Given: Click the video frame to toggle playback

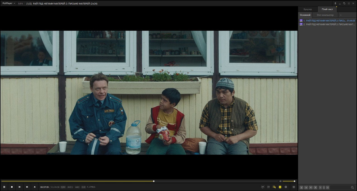Looking at the screenshot, I should click(x=149, y=93).
